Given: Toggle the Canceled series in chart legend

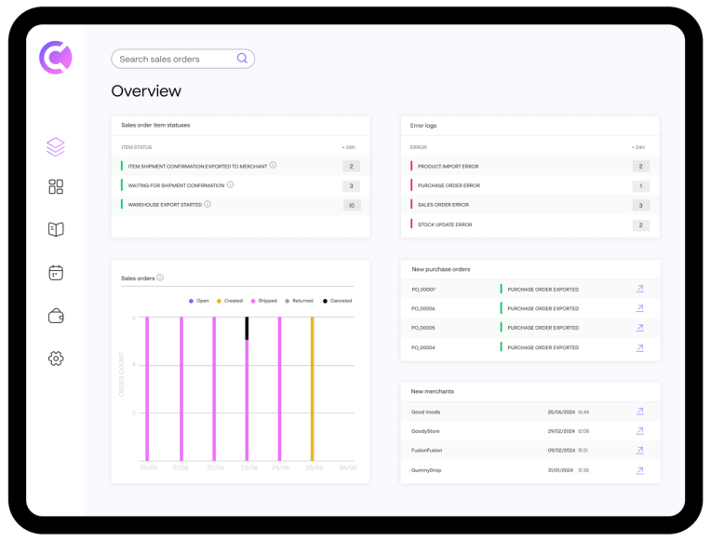Looking at the screenshot, I should [337, 301].
